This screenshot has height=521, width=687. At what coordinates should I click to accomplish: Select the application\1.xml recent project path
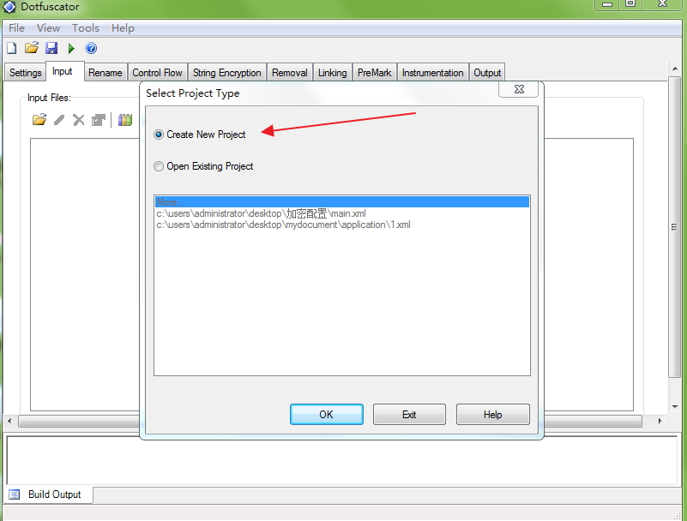point(284,225)
